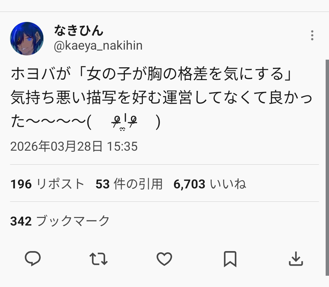This screenshot has width=329, height=287.
Task: View the 196 リポスト list
Action: coord(47,184)
